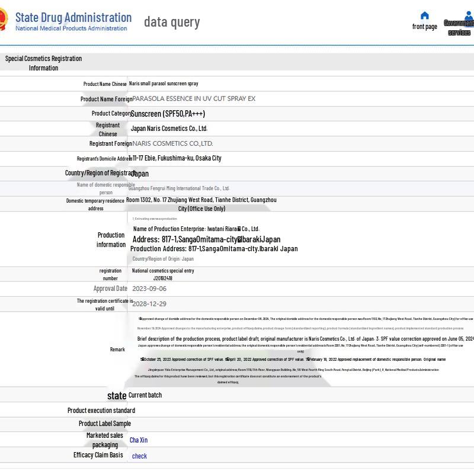Select approval date 2023-09-06

[149, 289]
